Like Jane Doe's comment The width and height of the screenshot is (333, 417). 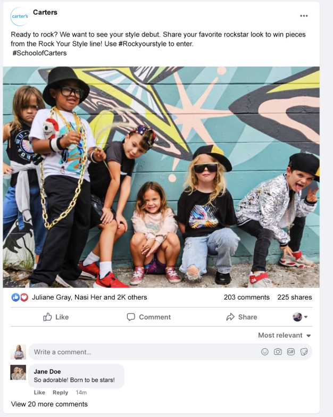click(x=39, y=393)
